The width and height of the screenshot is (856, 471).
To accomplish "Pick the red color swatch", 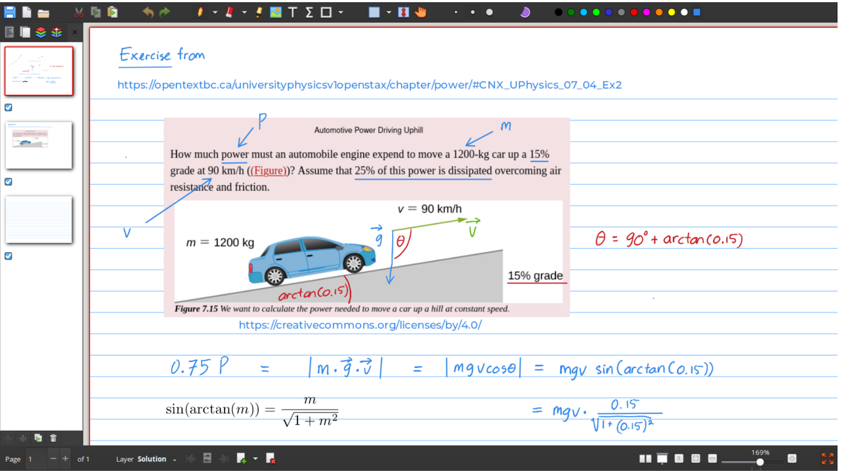I will 634,12.
